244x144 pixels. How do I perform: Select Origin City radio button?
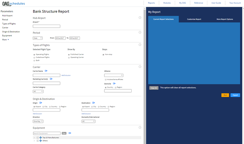[43, 107]
